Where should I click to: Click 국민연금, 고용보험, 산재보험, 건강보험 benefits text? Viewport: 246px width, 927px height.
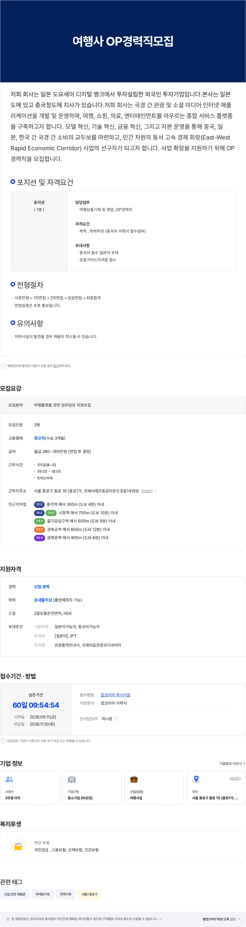[x=66, y=850]
